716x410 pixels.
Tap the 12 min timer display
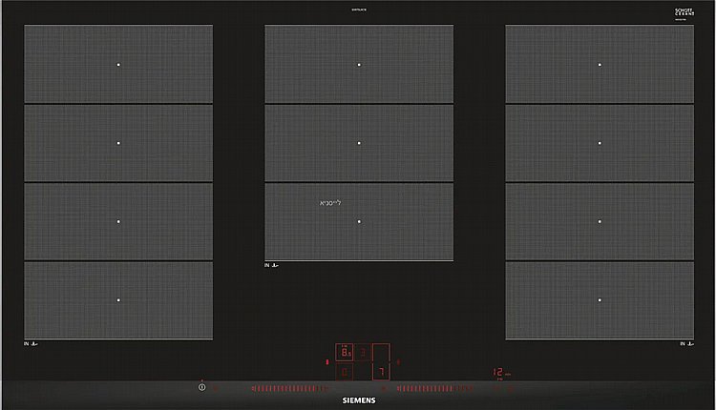tap(501, 373)
